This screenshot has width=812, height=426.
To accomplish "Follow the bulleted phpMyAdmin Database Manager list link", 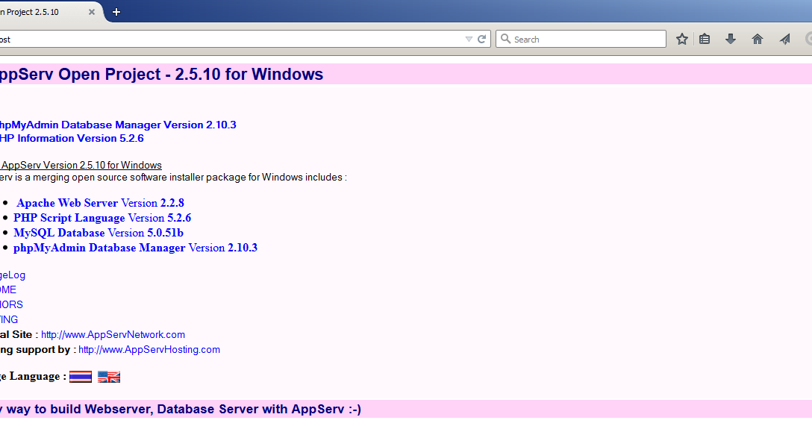I will (135, 248).
